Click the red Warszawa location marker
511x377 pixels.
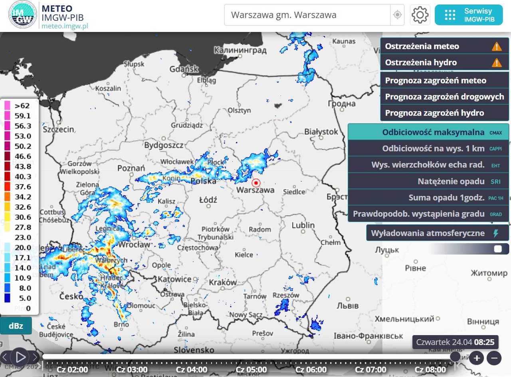point(256,183)
